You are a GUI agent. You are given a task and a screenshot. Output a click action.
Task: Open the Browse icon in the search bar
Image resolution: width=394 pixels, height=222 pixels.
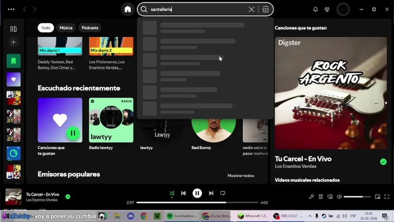265,9
